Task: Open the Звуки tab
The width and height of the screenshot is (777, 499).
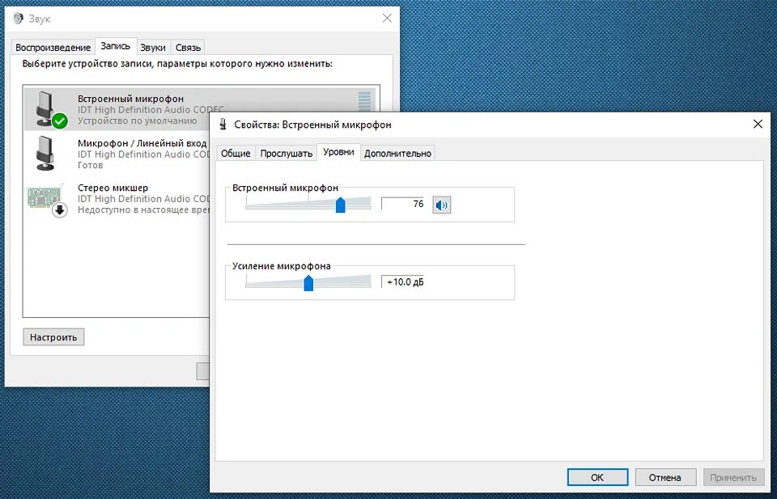Action: (153, 48)
